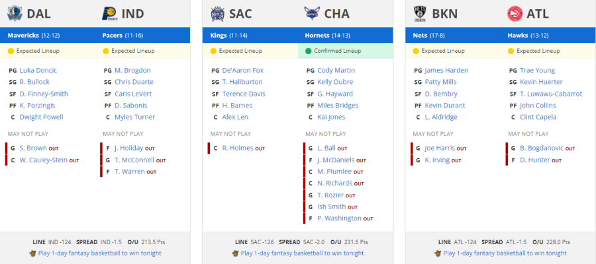Click Hornets Confirmed Lineup status bar

click(345, 51)
